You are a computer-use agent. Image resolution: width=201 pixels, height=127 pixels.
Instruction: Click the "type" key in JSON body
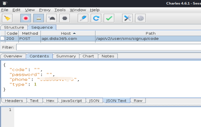point(19,85)
